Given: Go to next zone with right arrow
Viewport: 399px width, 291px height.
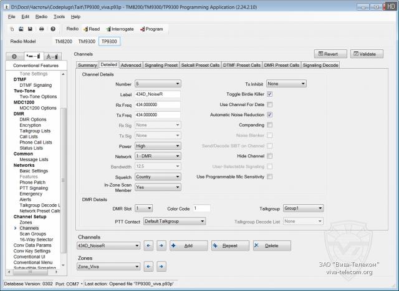Looking at the screenshot, I should tap(161, 267).
